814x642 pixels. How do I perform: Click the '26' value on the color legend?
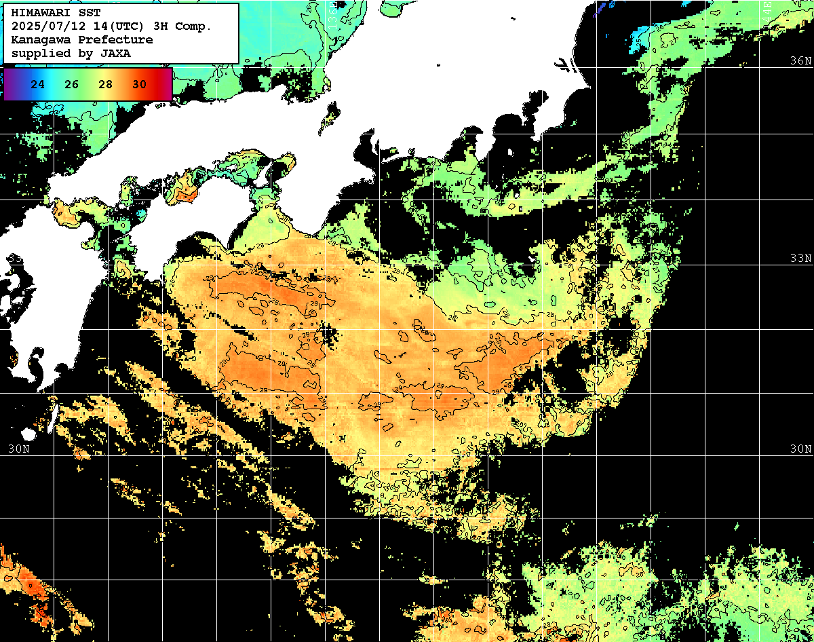click(72, 85)
